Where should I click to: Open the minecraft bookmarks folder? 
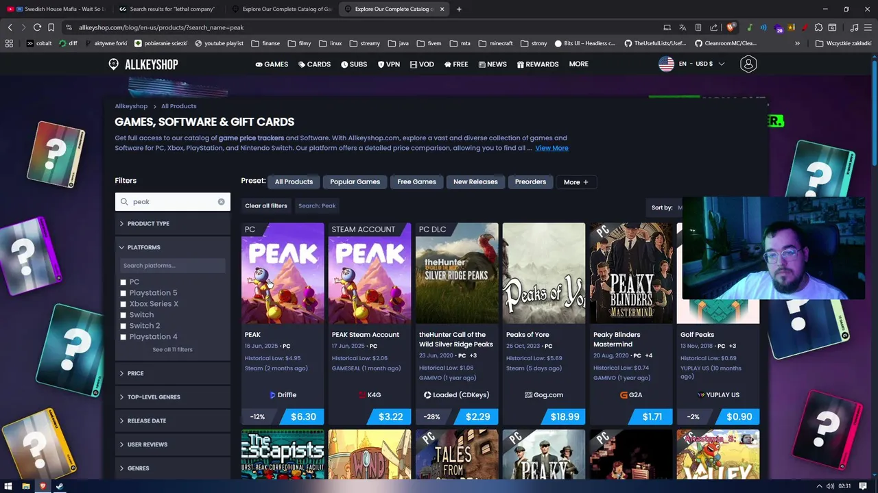(496, 43)
